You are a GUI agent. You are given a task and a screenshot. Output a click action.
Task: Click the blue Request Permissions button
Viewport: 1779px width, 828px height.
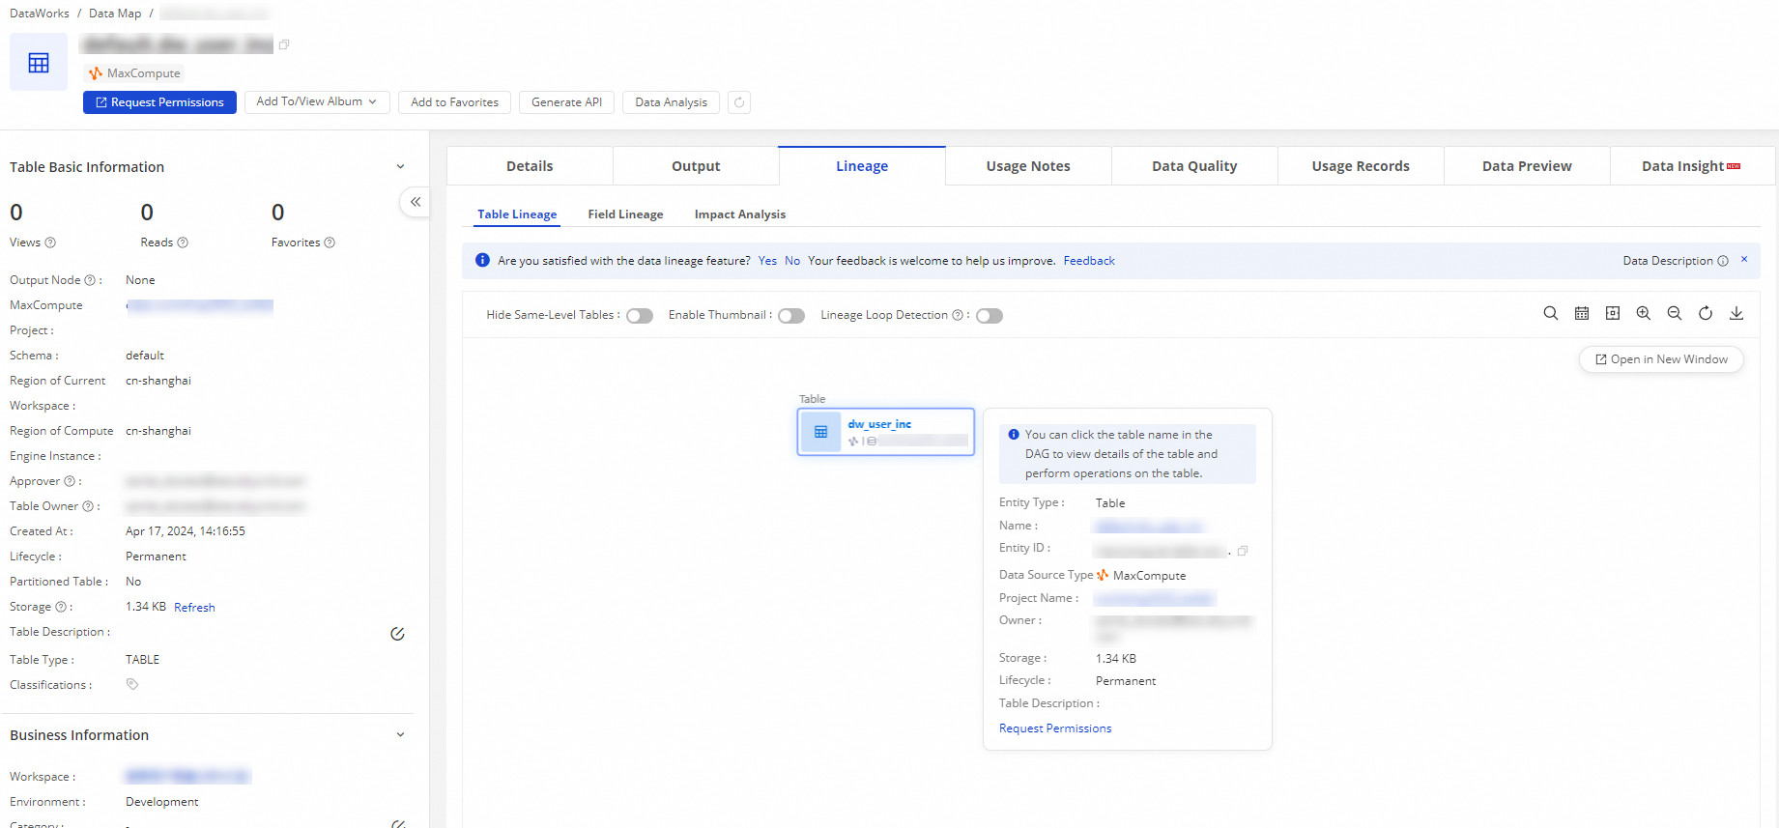[x=159, y=102]
